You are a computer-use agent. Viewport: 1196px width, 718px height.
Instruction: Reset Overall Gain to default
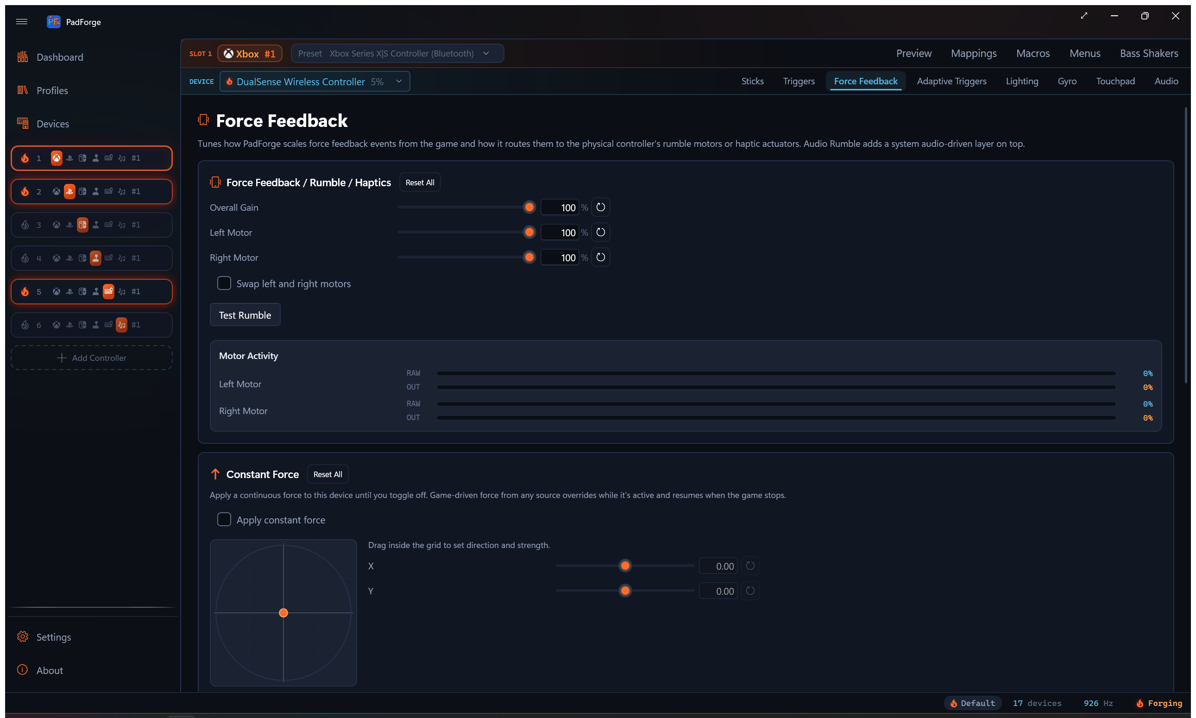[601, 208]
